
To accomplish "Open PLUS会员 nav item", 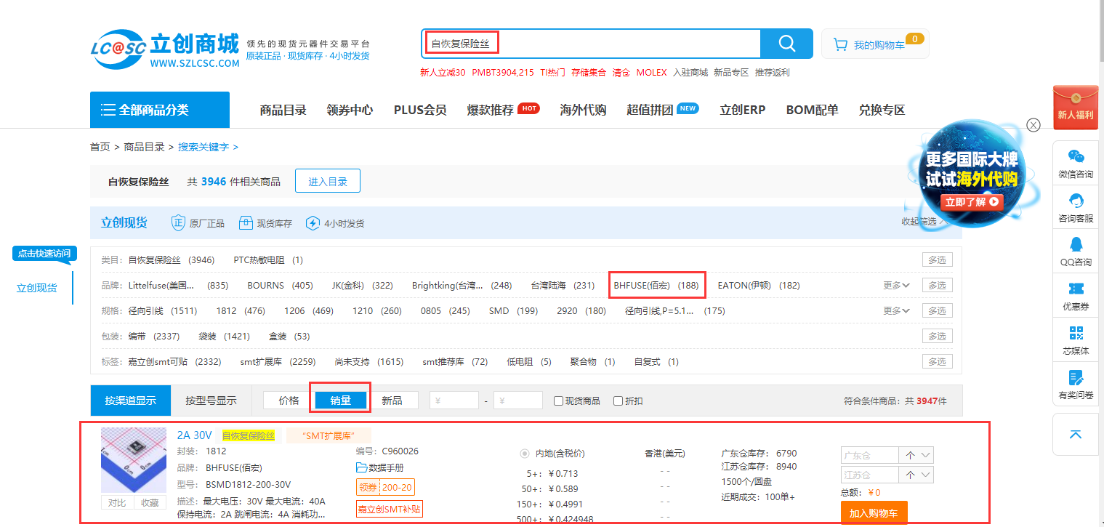I will (420, 110).
